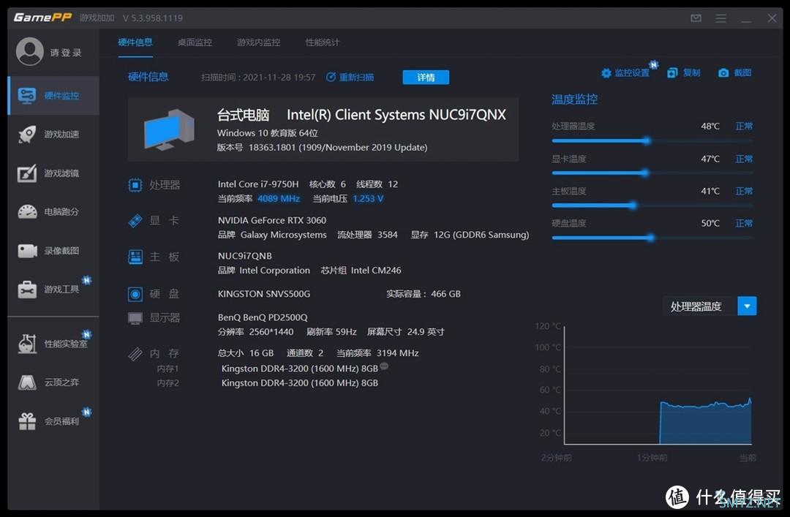790x517 pixels.
Task: Click 请登录 login text
Action: click(x=66, y=53)
